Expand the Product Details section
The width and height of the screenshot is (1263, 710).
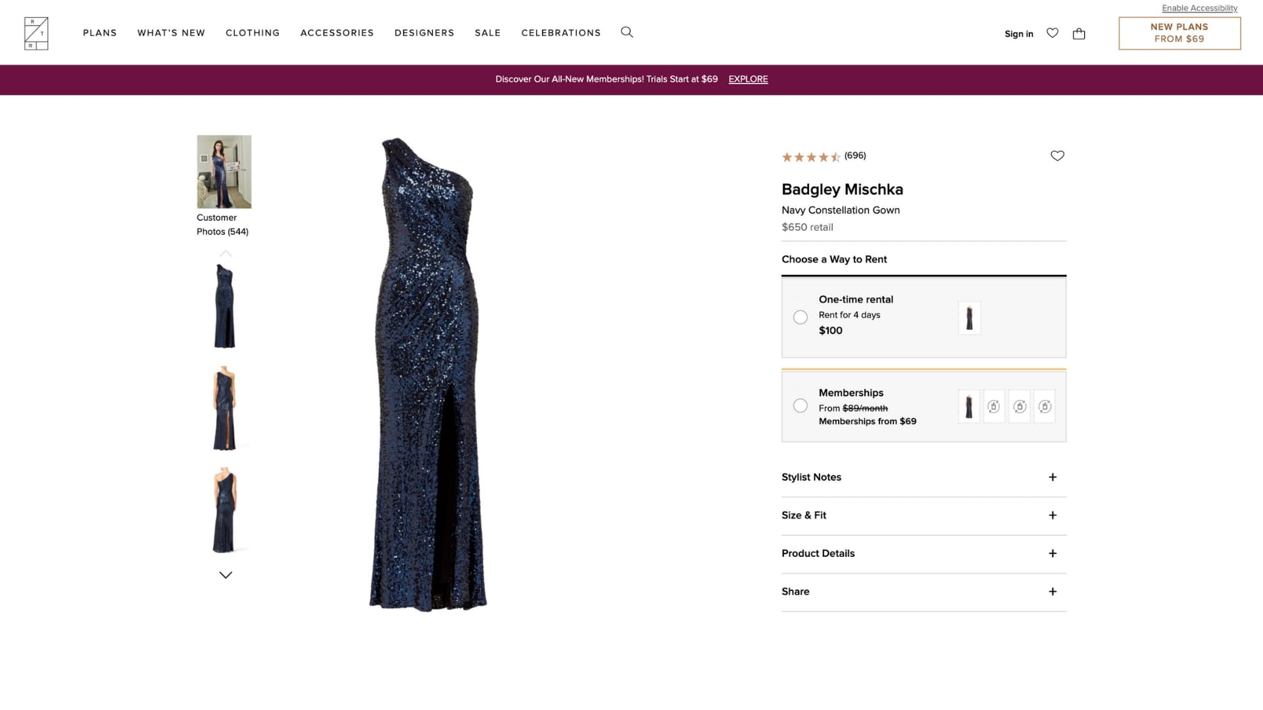(1052, 553)
